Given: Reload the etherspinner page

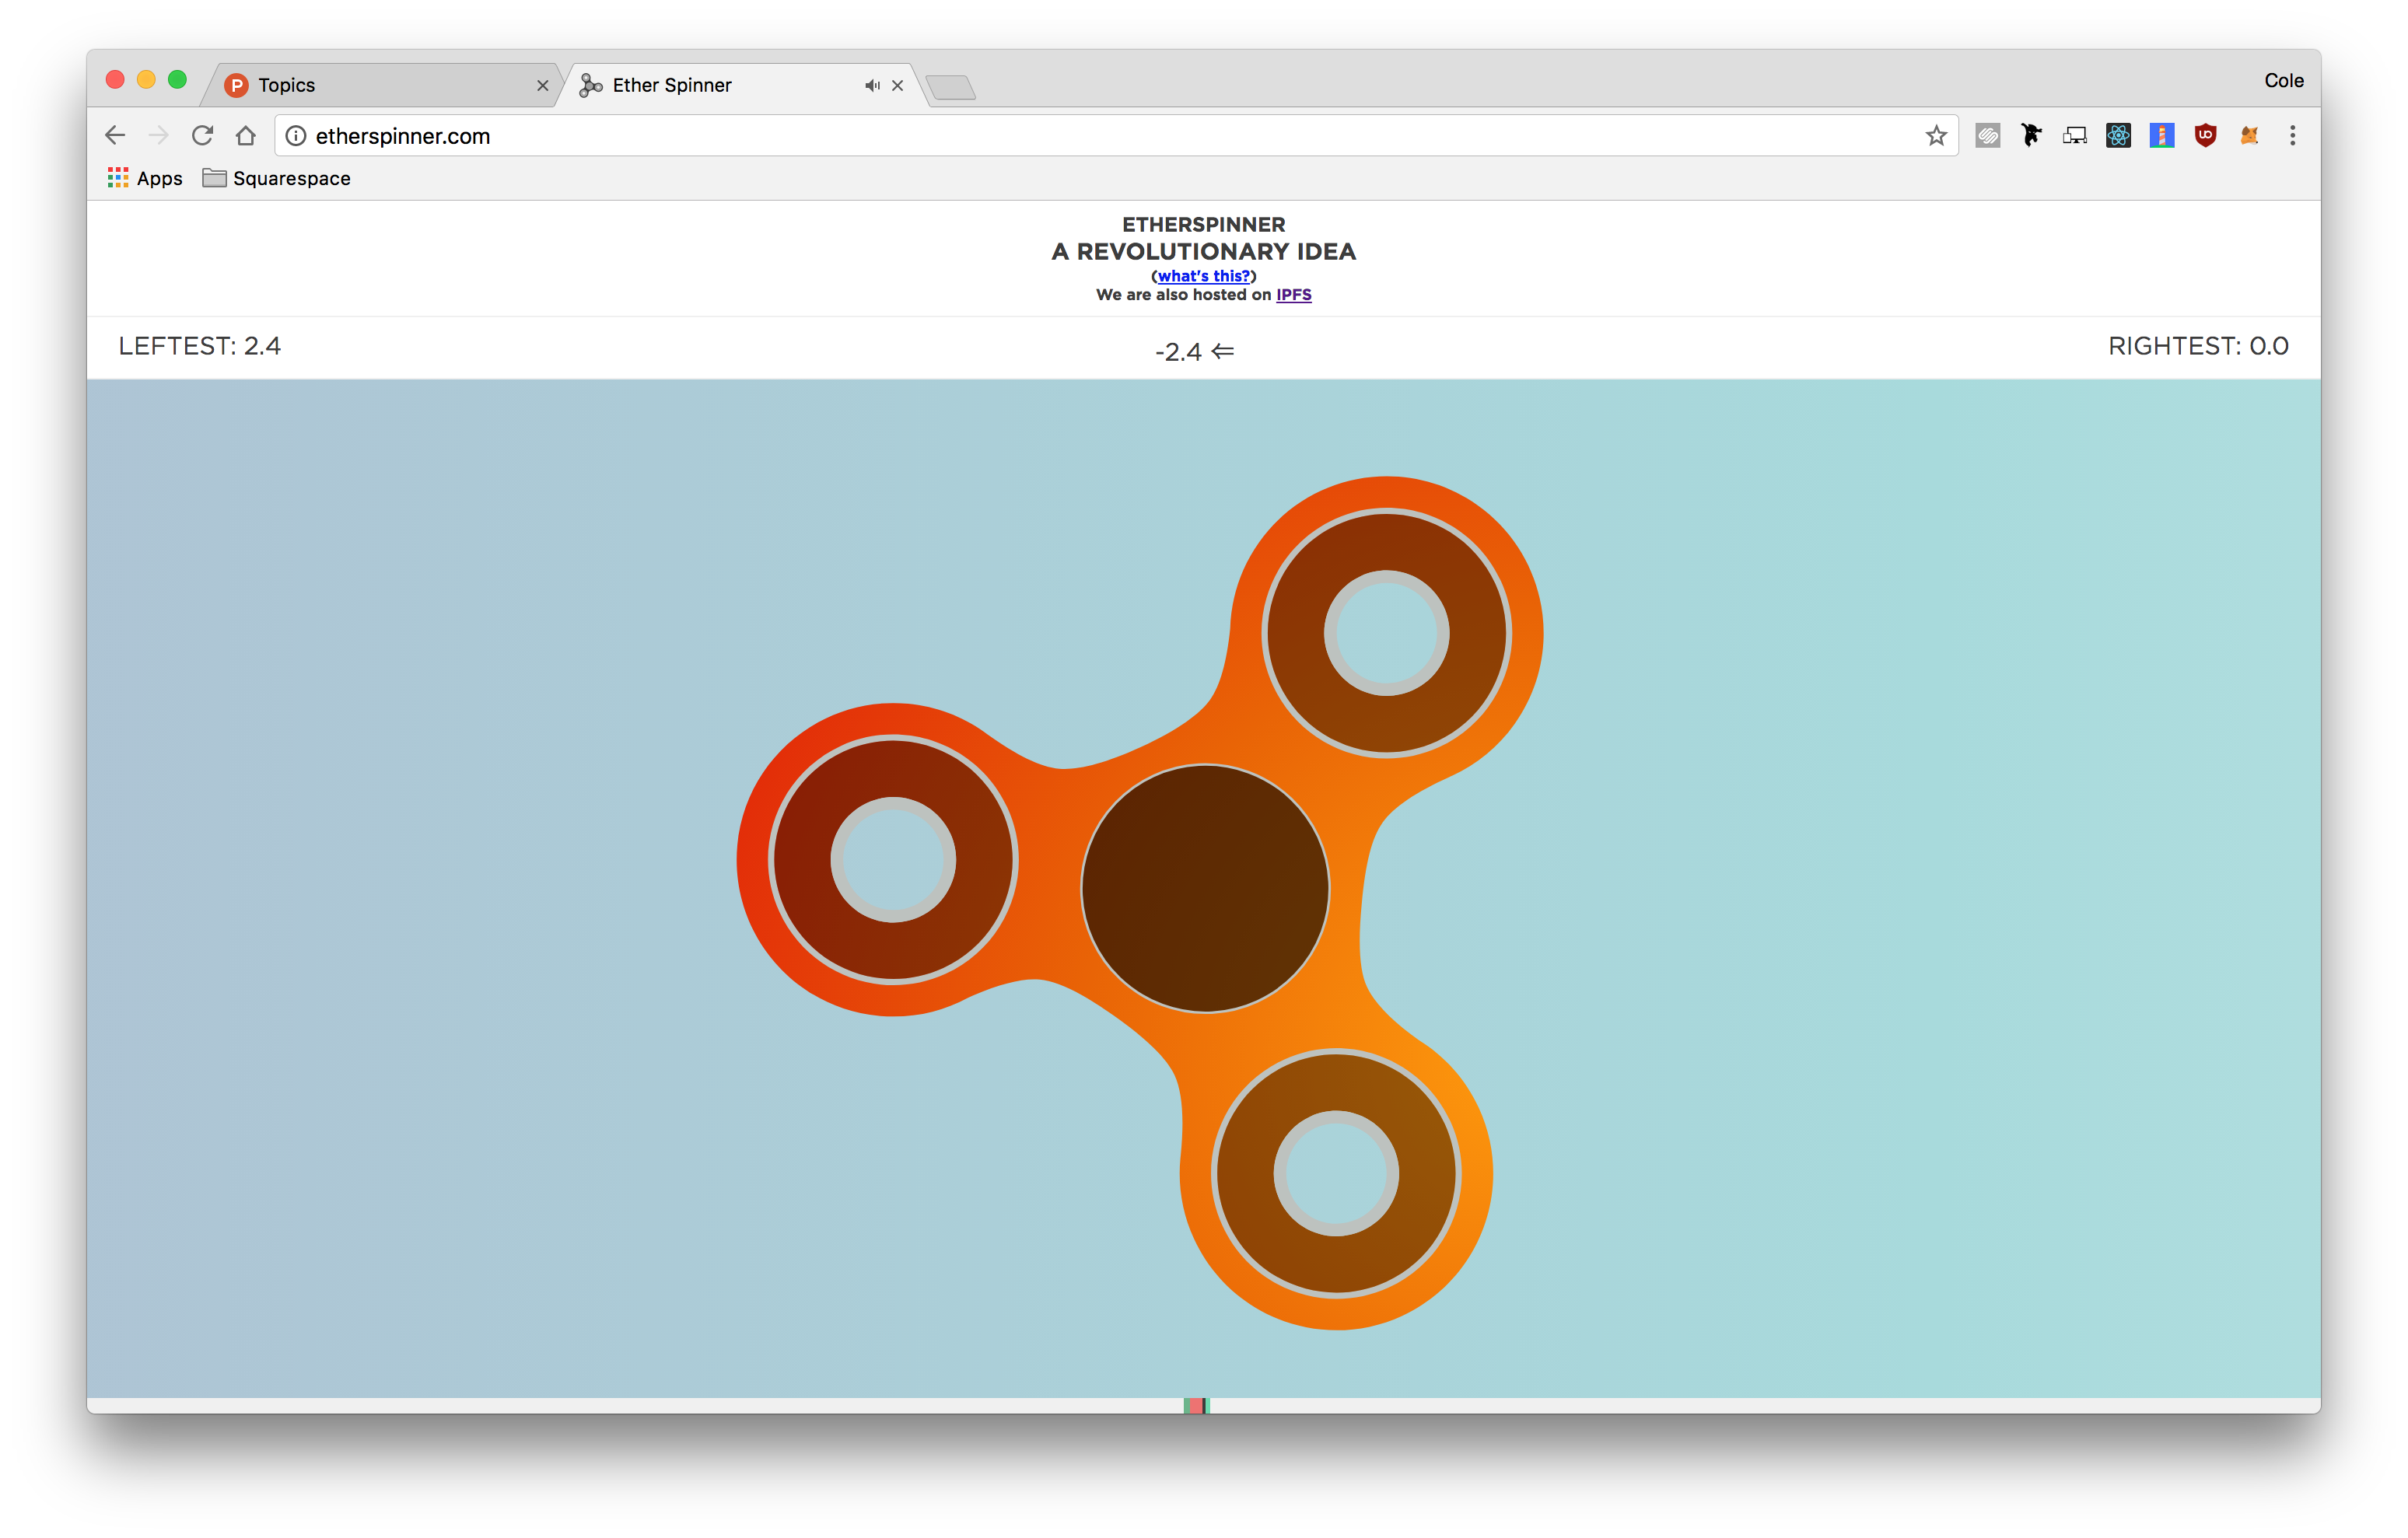Looking at the screenshot, I should click(x=202, y=135).
